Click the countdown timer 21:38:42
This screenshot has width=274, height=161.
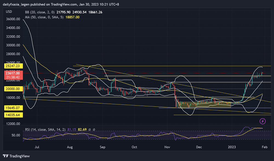[13, 77]
